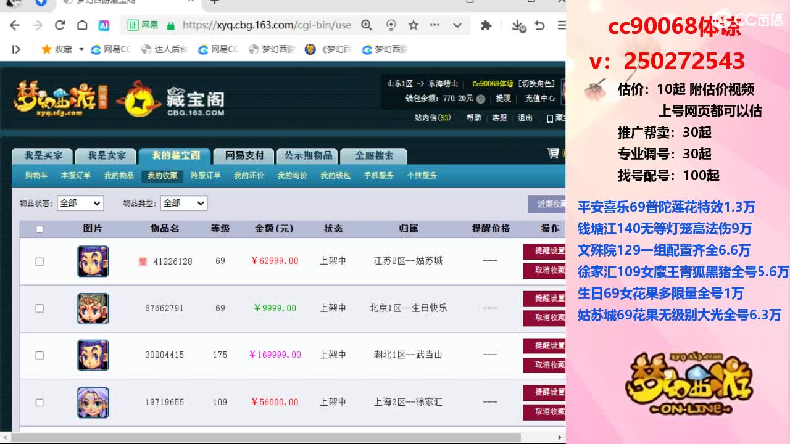Image resolution: width=790 pixels, height=444 pixels.
Task: Click the green padlock security icon
Action: coord(170,25)
